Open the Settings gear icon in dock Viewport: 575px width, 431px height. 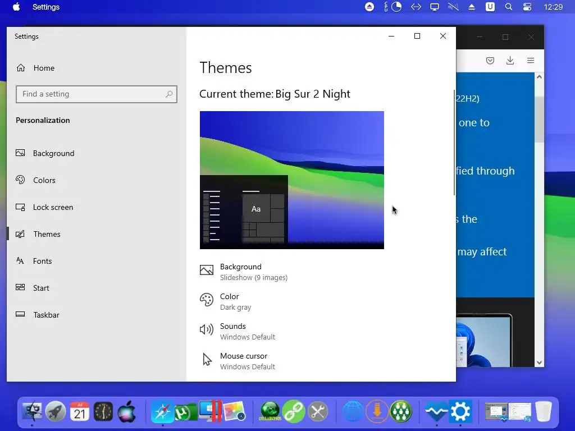click(x=460, y=411)
